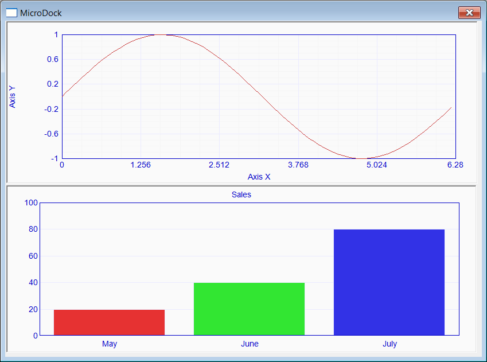This screenshot has height=362, width=487.
Task: Click the 1.256 x-axis tick label
Action: pyautogui.click(x=141, y=165)
